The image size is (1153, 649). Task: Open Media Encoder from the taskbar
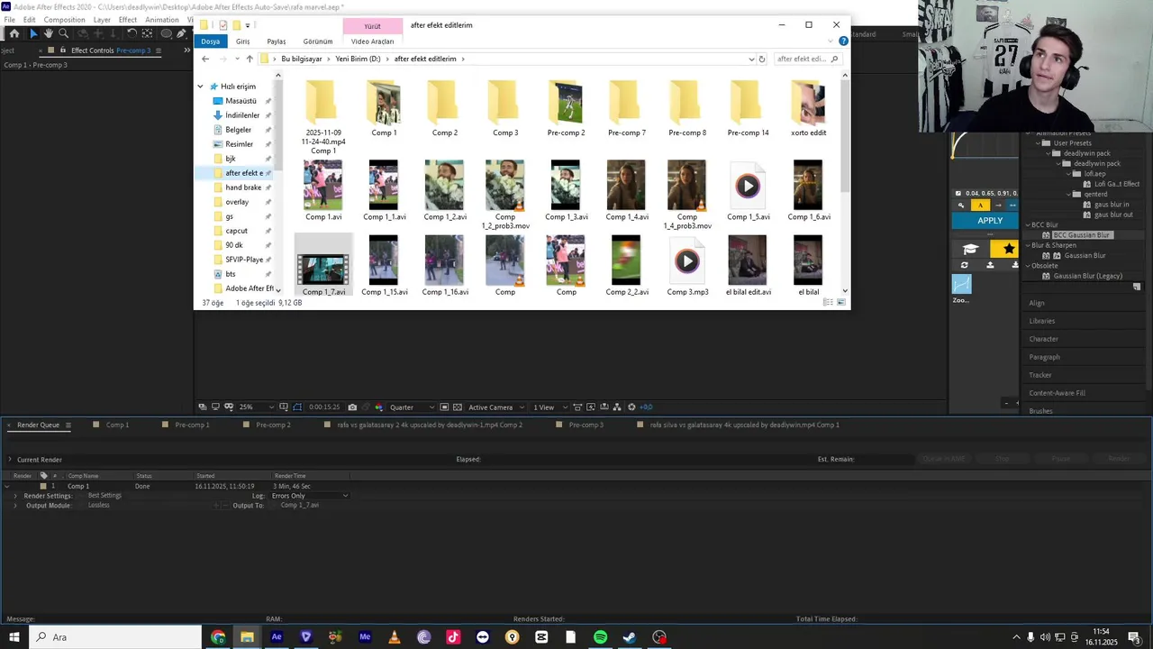(x=365, y=637)
